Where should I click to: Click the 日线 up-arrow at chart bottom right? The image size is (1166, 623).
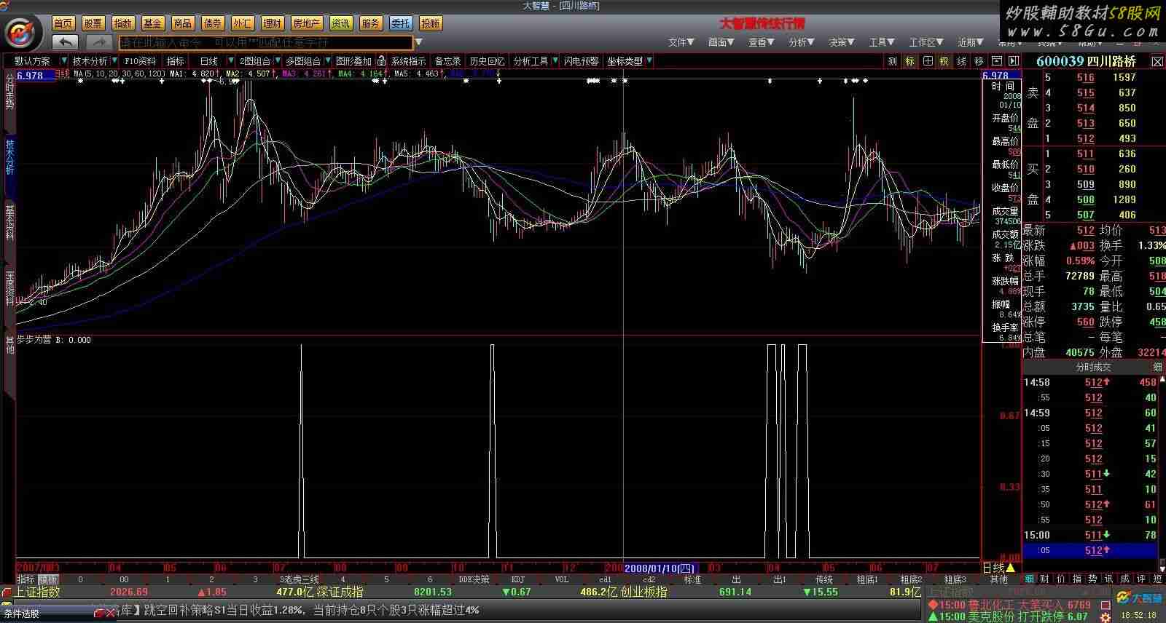click(1010, 568)
